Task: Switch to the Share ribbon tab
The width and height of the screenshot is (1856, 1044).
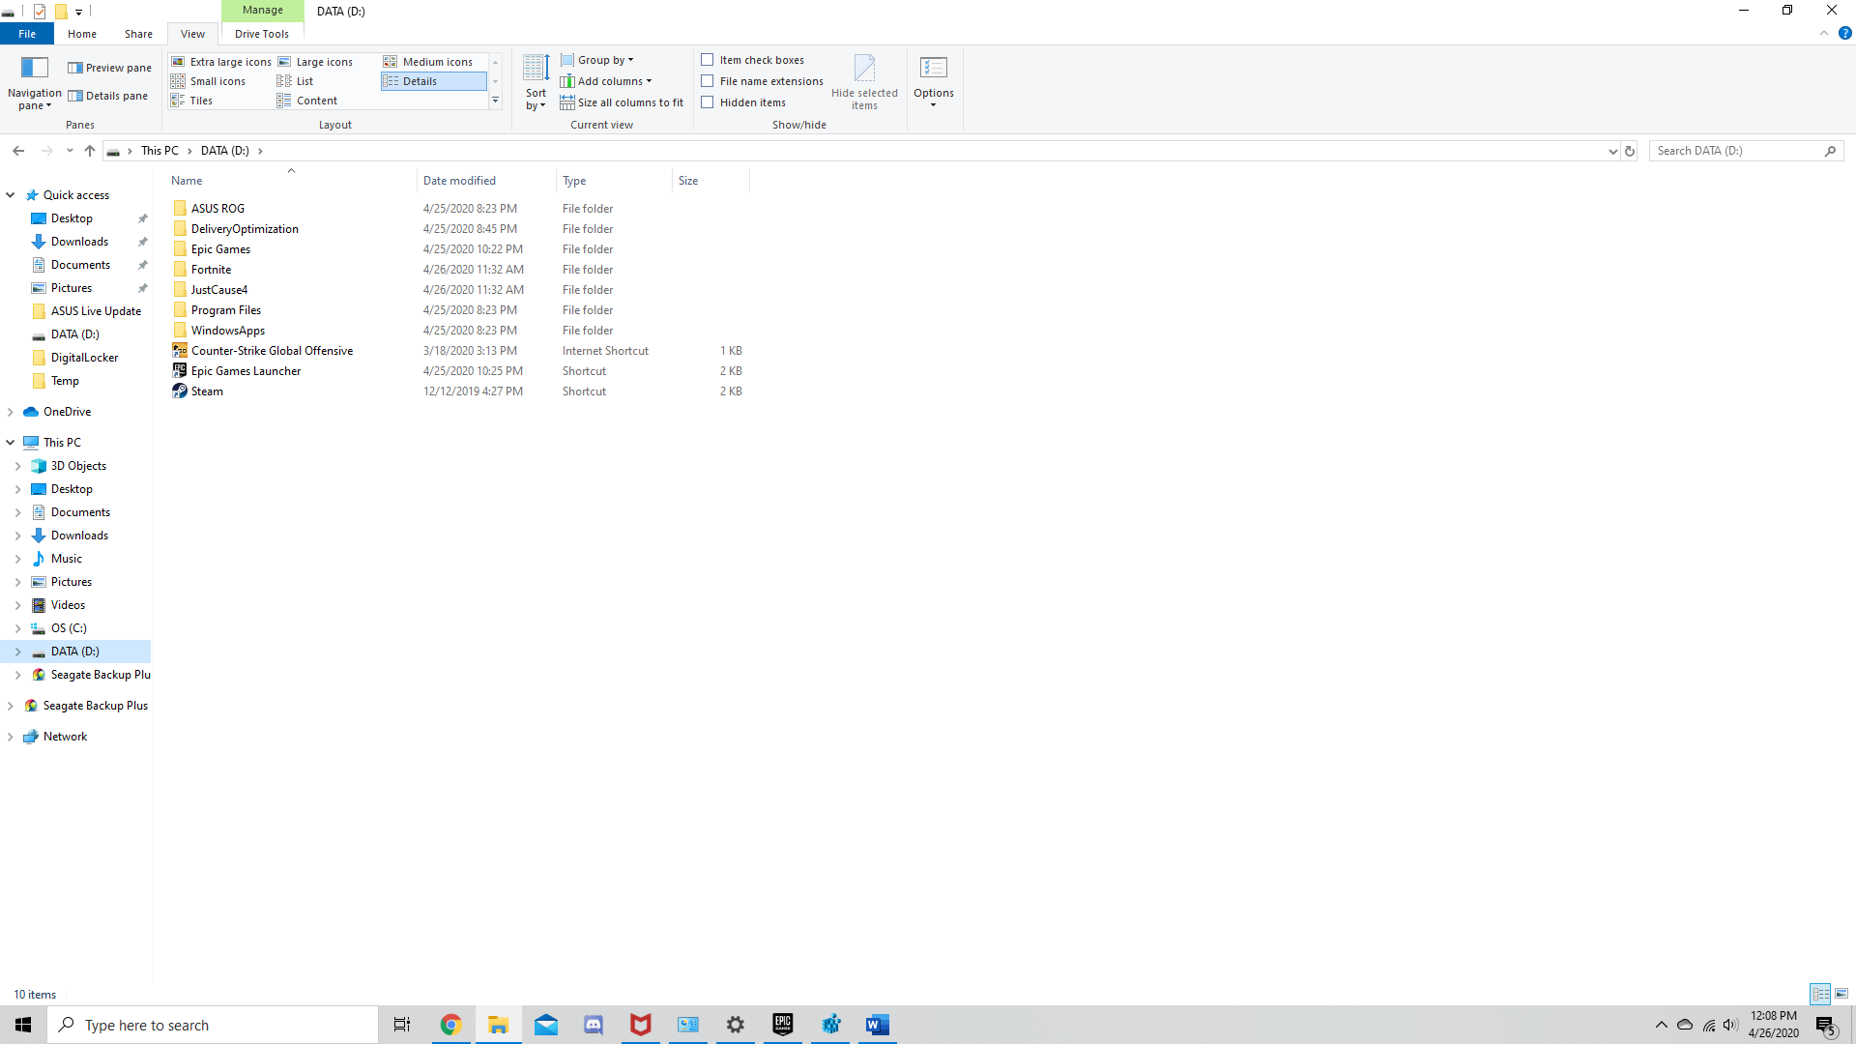Action: click(x=138, y=34)
